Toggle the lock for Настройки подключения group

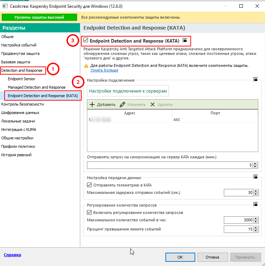point(255,79)
